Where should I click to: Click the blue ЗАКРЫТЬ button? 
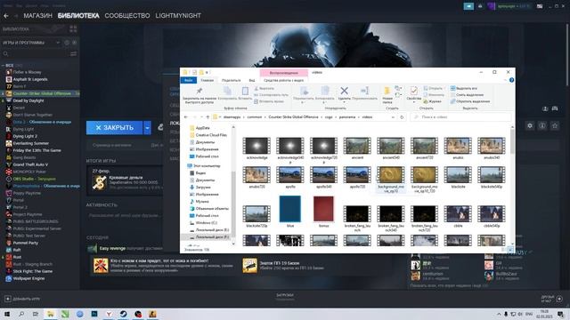coord(115,128)
